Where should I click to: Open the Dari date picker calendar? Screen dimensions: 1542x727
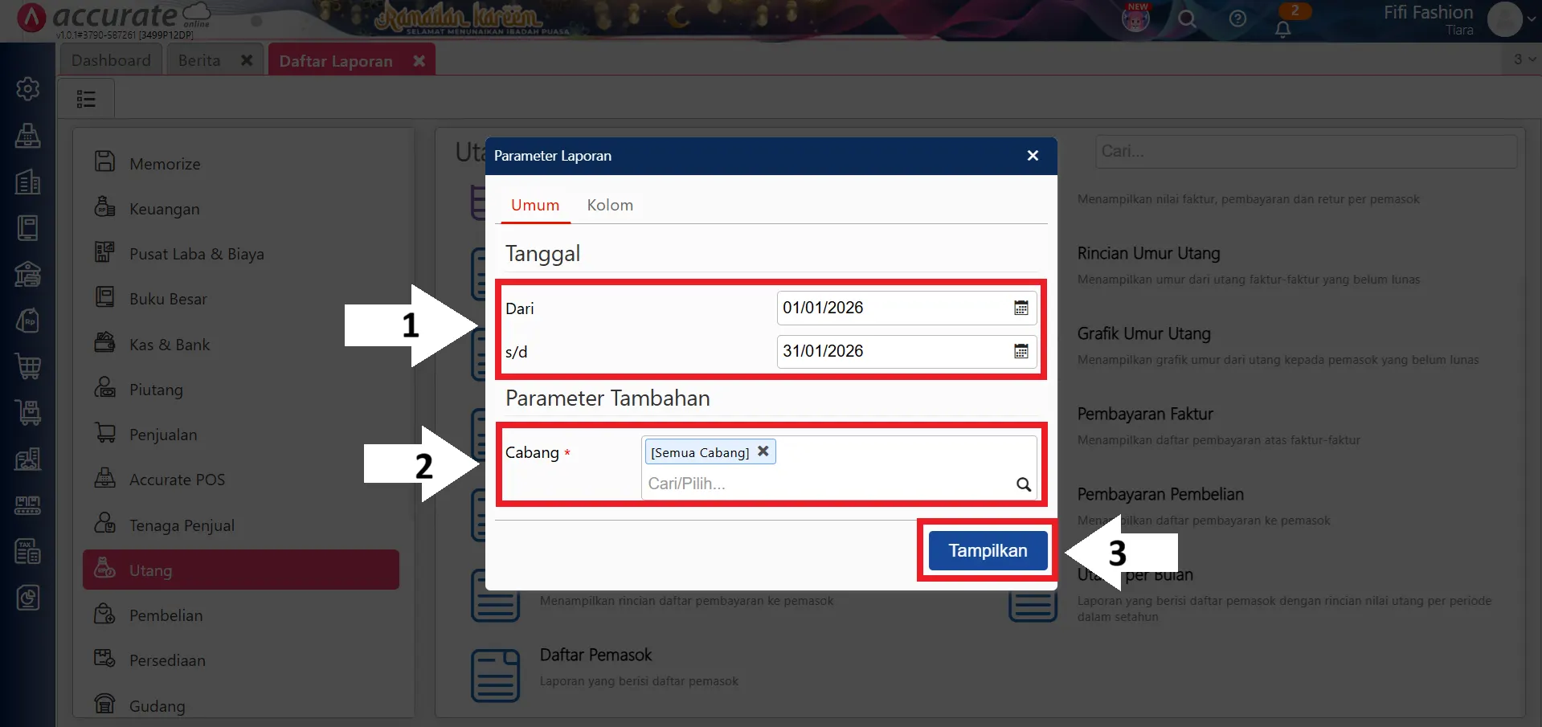[1021, 307]
